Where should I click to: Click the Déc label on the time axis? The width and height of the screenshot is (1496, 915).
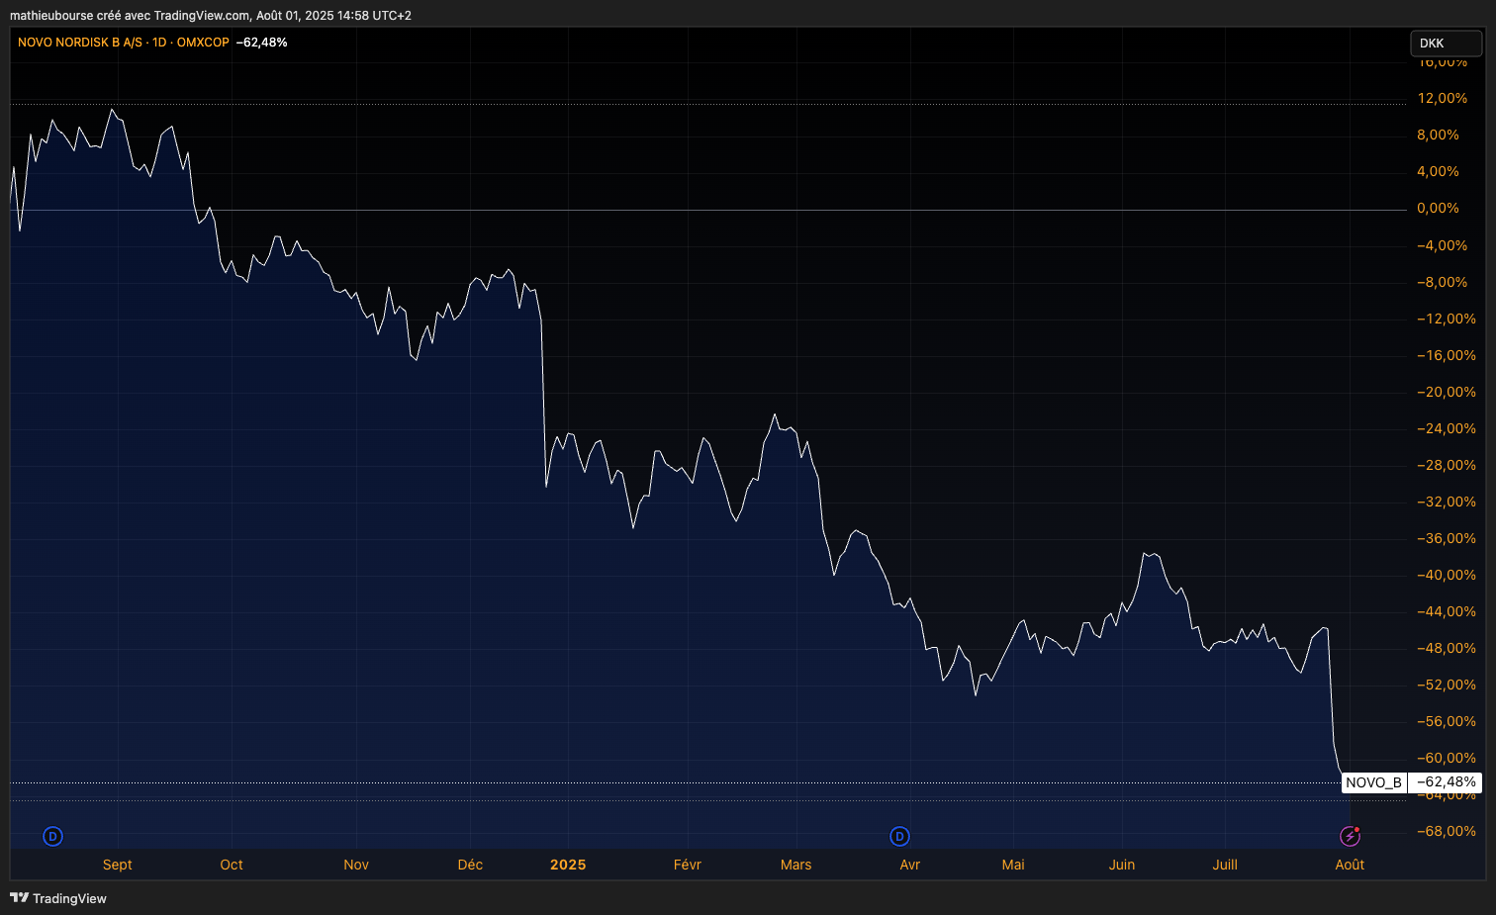click(x=470, y=865)
